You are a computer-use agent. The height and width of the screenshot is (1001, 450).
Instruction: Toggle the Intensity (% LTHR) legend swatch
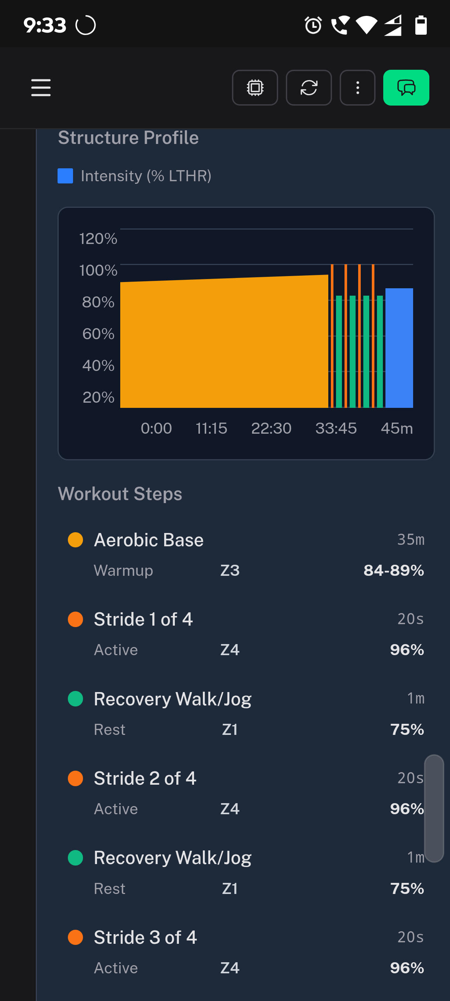[x=65, y=176]
